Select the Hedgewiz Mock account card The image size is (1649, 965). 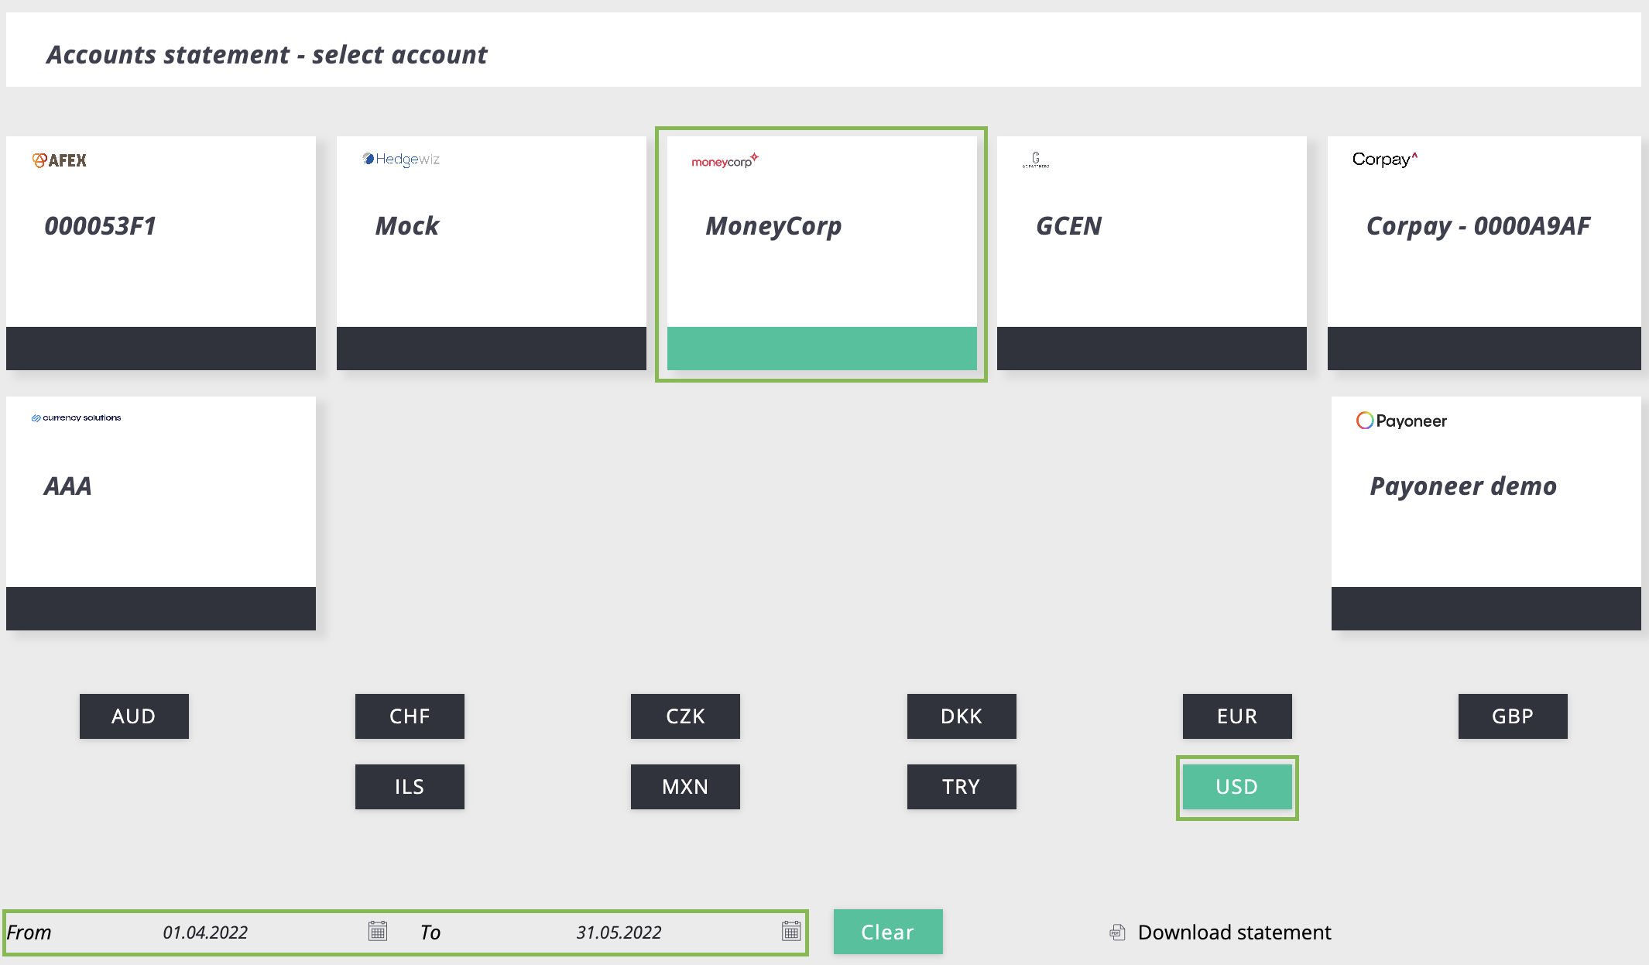492,253
